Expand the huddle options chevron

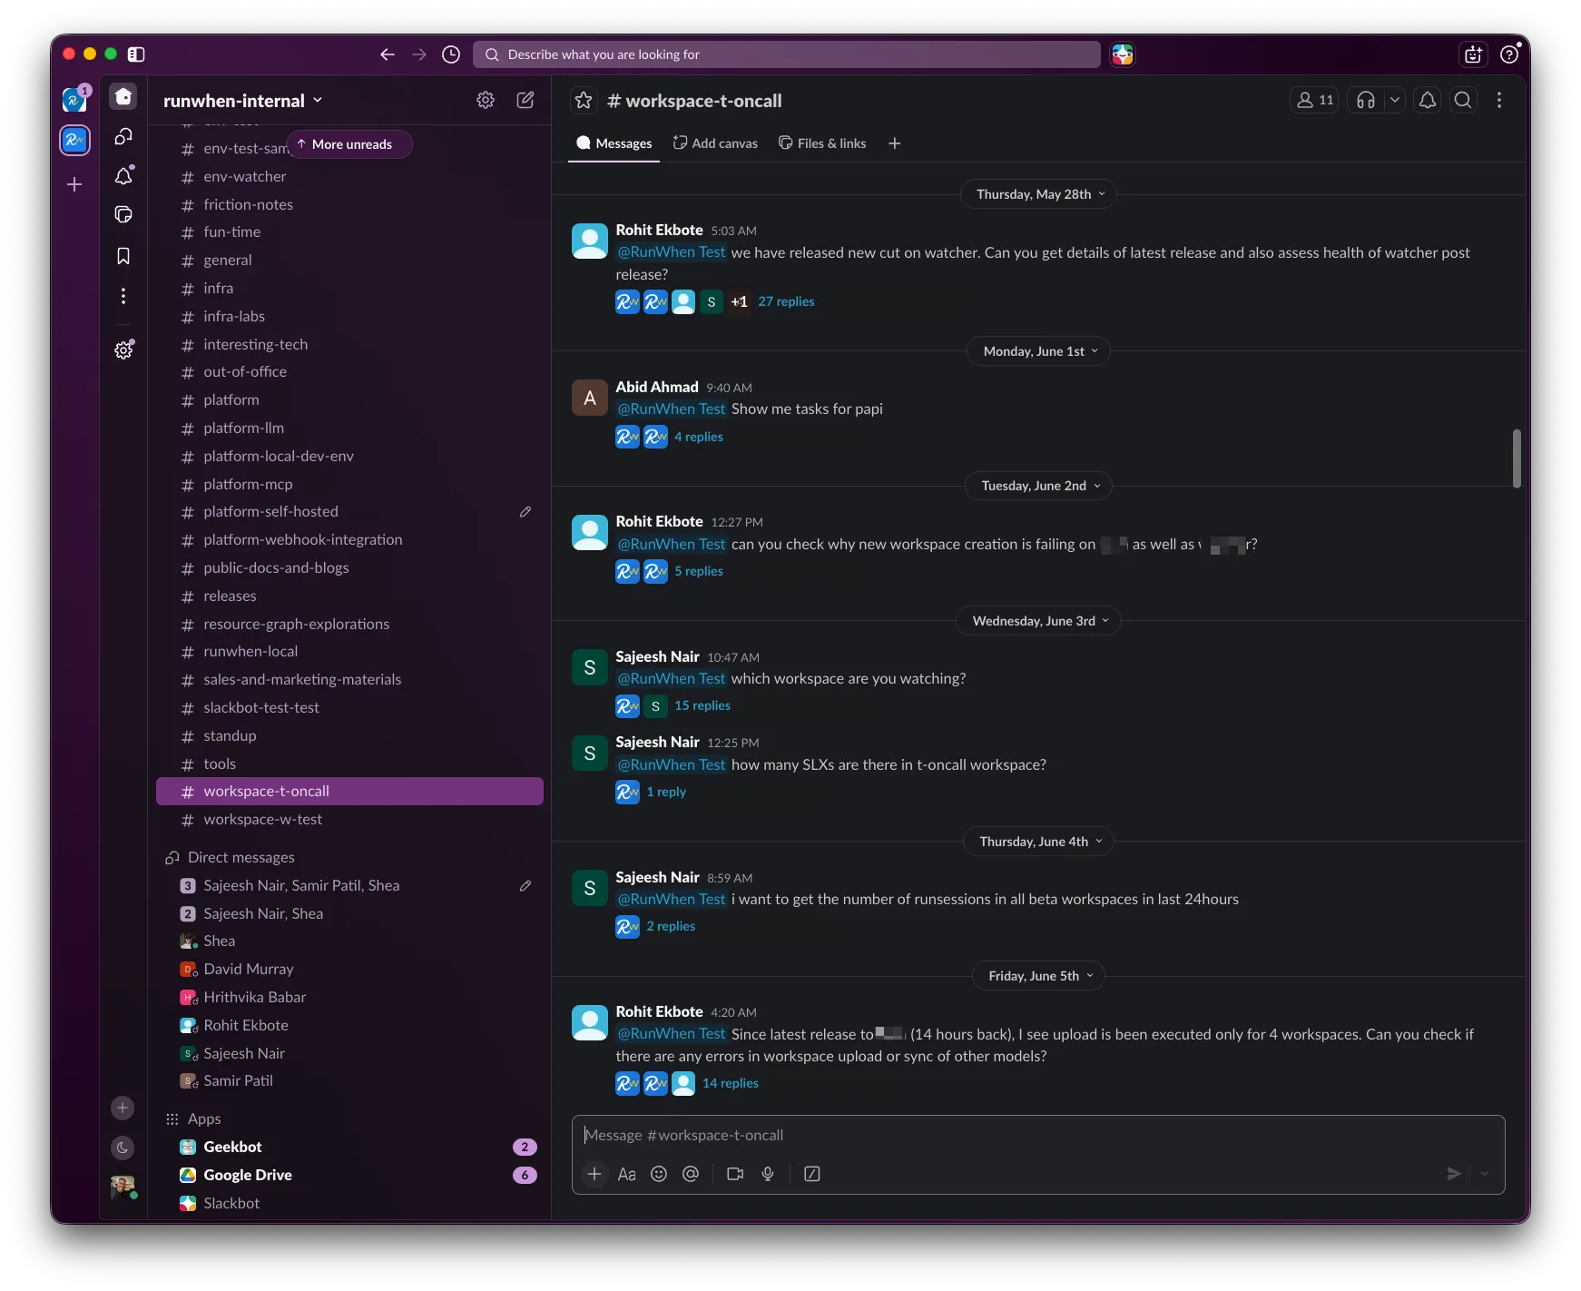(x=1395, y=100)
